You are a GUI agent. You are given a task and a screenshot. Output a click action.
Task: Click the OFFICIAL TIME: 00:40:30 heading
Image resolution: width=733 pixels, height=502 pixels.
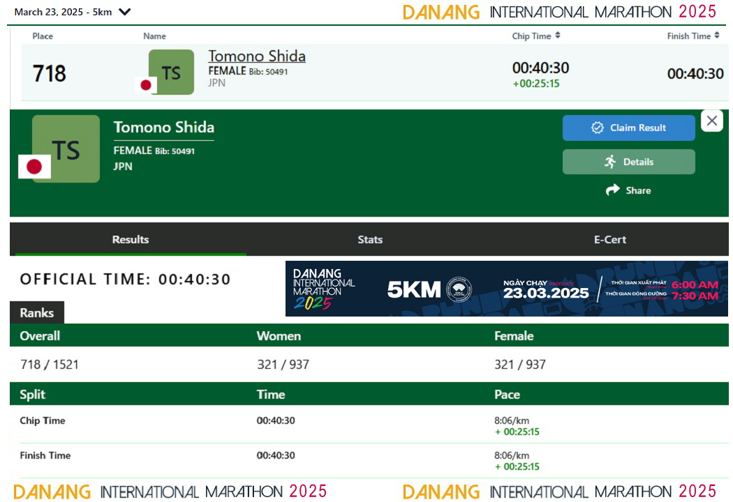(x=125, y=280)
